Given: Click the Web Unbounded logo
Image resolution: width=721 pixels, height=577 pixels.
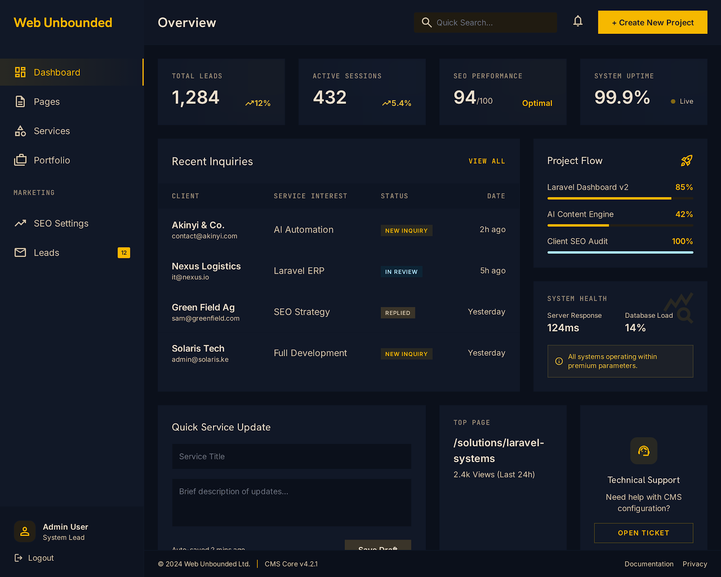Looking at the screenshot, I should (x=63, y=23).
